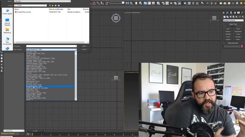Toggle the Percent Snap button
The image size is (245, 137).
click(x=98, y=3)
